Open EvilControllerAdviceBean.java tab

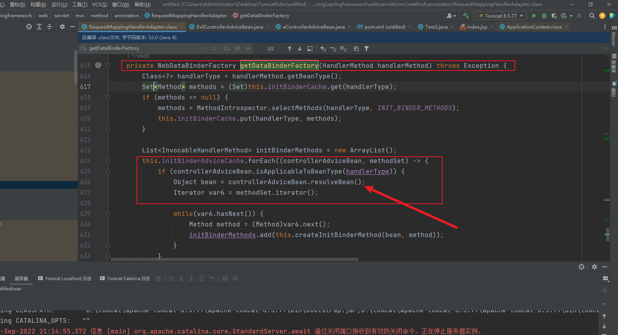point(230,27)
